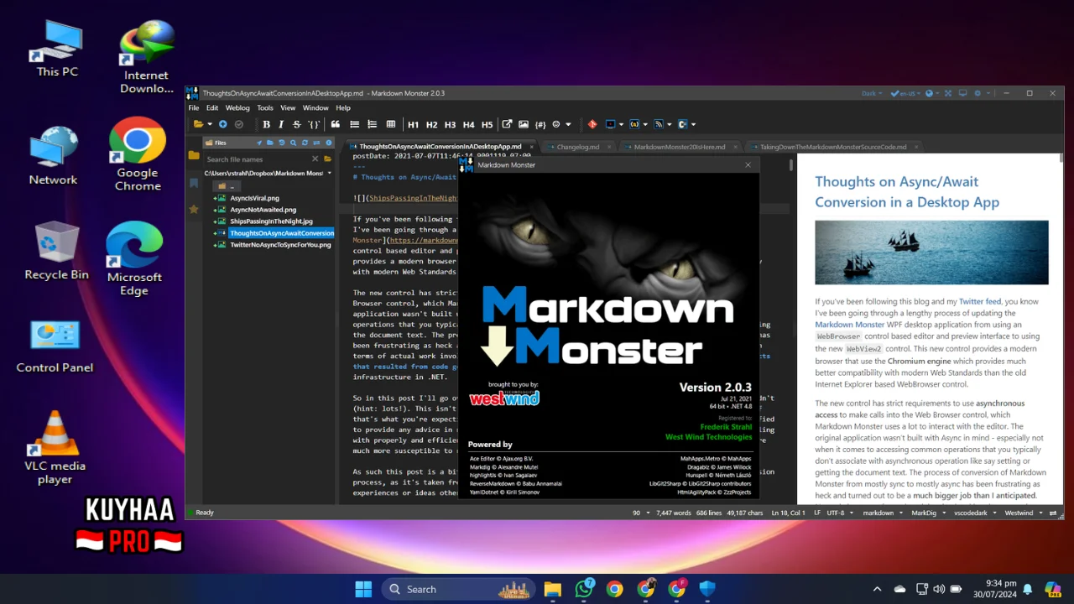Click the Markdown Monster link in preview
The image size is (1074, 604).
coord(850,325)
